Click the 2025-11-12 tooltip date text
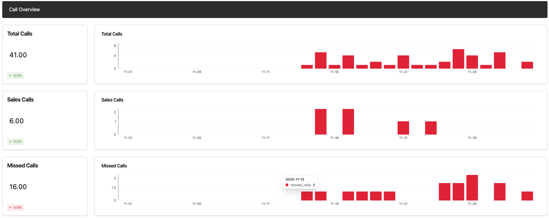The image size is (549, 218). coord(296,179)
